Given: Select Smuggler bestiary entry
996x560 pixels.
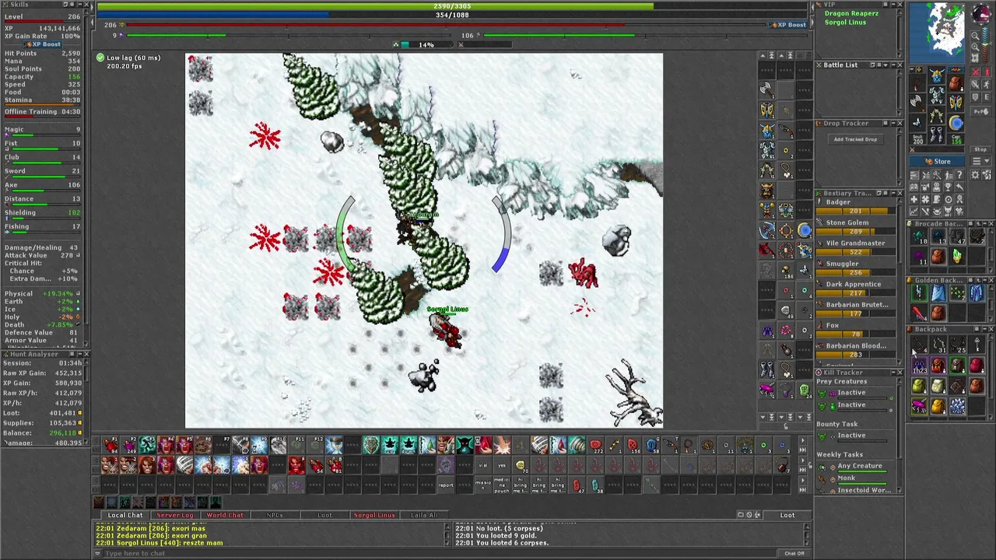Looking at the screenshot, I should (856, 268).
